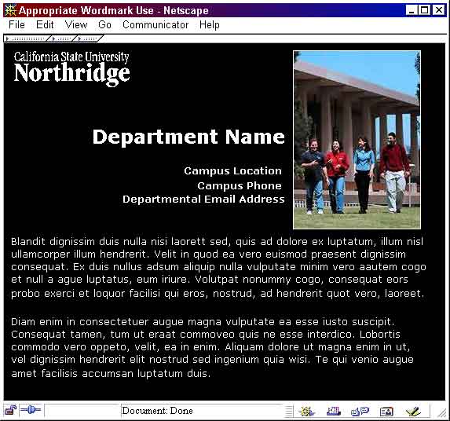Click the Netscape icon in title bar
The height and width of the screenshot is (421, 450).
pyautogui.click(x=10, y=11)
